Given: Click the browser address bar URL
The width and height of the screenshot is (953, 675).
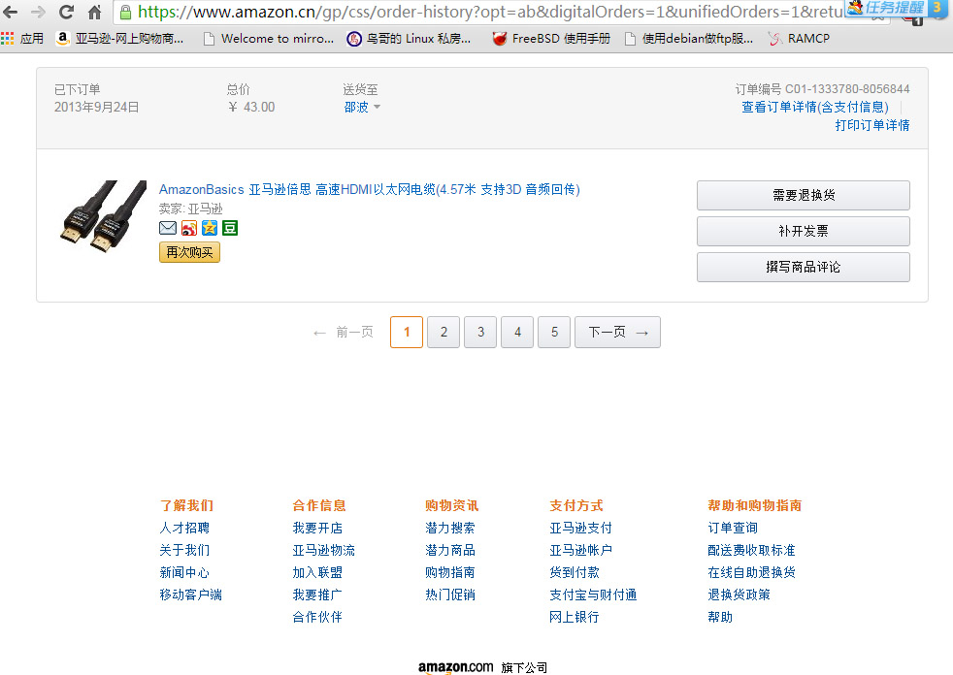Looking at the screenshot, I should point(485,13).
